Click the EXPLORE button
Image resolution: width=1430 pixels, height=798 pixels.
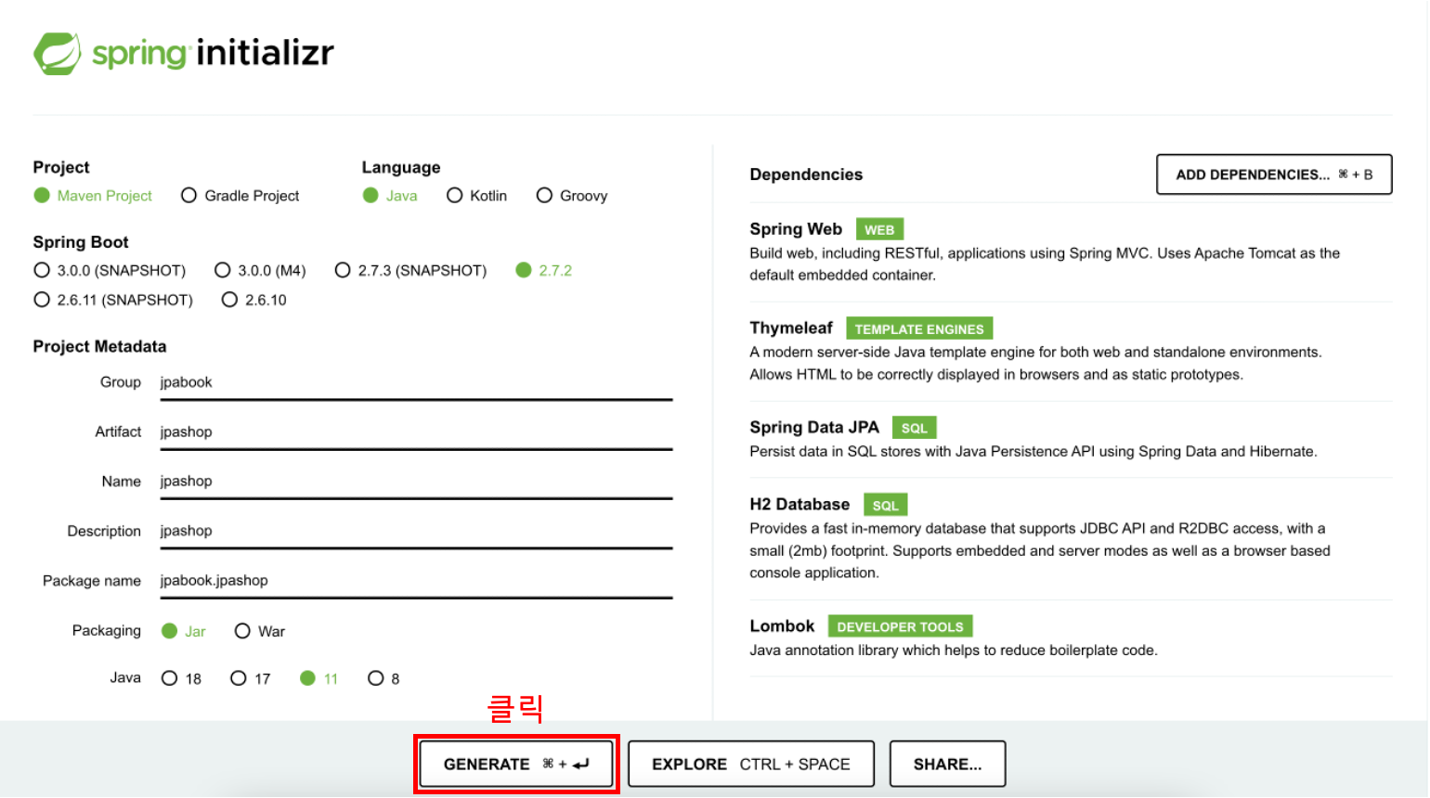click(751, 764)
